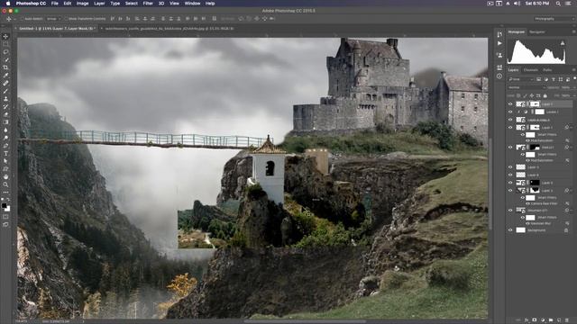Enable Show Transform Controls checkbox

tap(66, 19)
